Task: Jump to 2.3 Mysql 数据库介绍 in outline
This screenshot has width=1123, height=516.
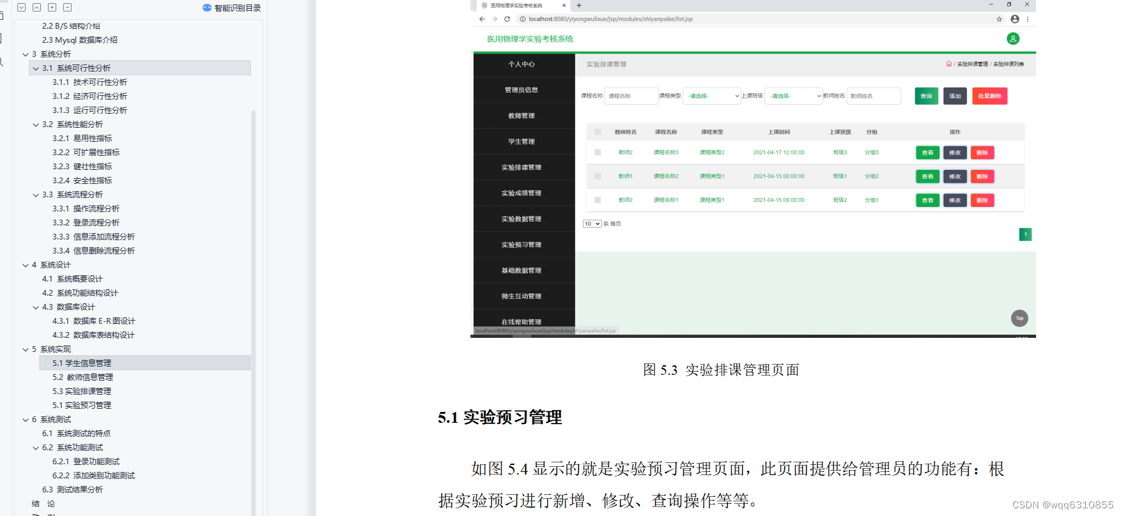Action: click(x=80, y=40)
